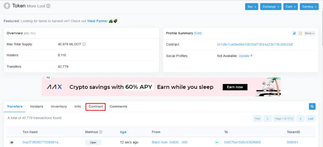Click the Ethereum token logo icon
323x147 pixels.
pos(7,6)
